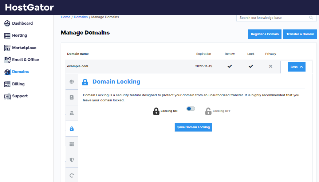
Task: Select Domains in the sidebar
Action: point(16,72)
